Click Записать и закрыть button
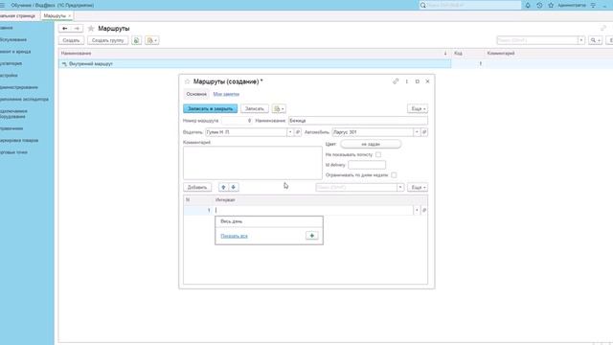This screenshot has width=613, height=345. coord(211,108)
